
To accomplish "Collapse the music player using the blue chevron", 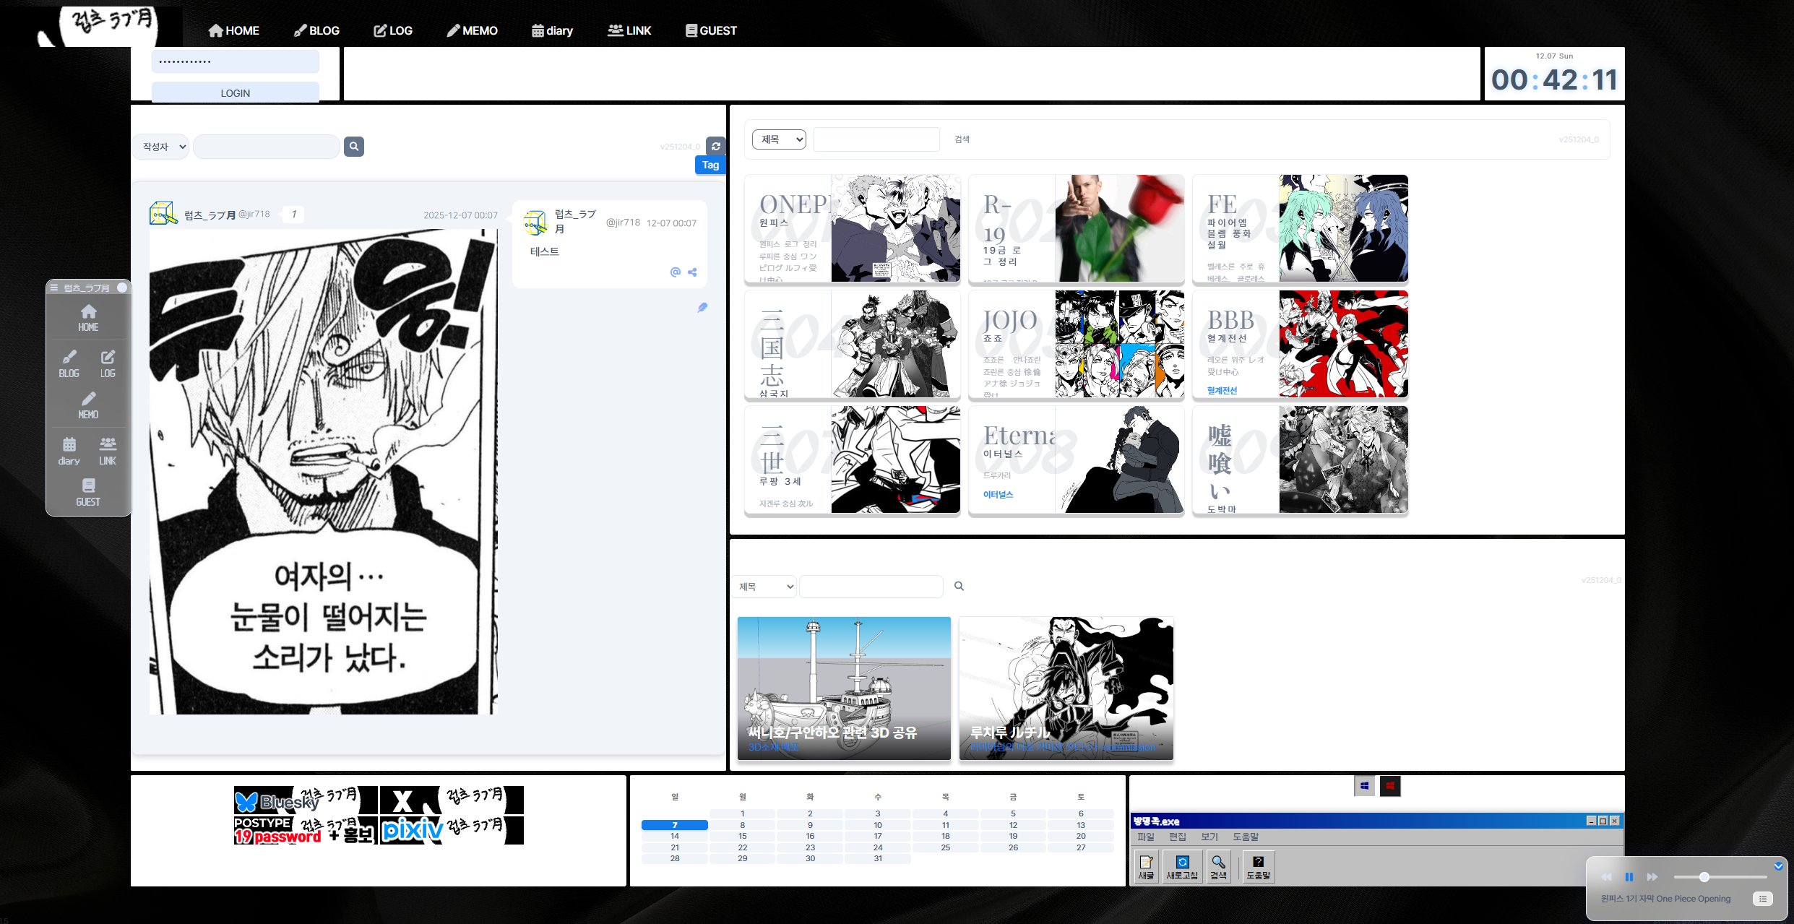I will tap(1778, 865).
